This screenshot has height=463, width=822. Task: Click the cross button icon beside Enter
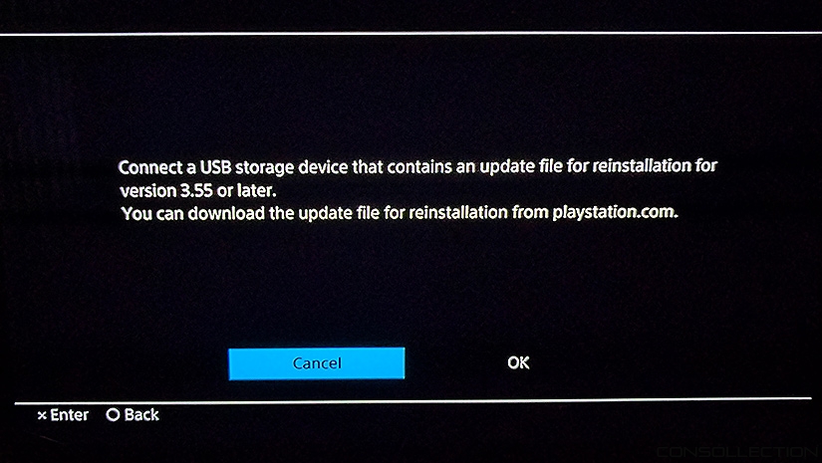[42, 416]
